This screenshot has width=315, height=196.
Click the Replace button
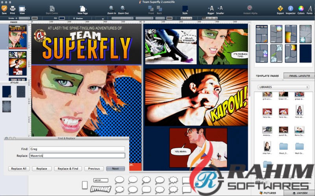click(x=42, y=169)
